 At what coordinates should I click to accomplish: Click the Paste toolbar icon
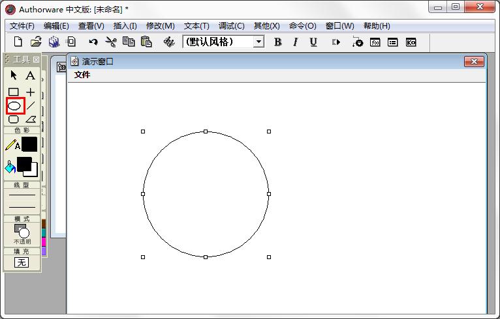[146, 42]
